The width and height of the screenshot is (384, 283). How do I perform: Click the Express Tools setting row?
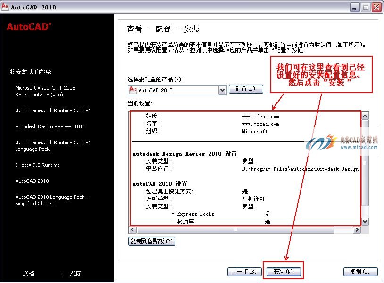pyautogui.click(x=221, y=214)
